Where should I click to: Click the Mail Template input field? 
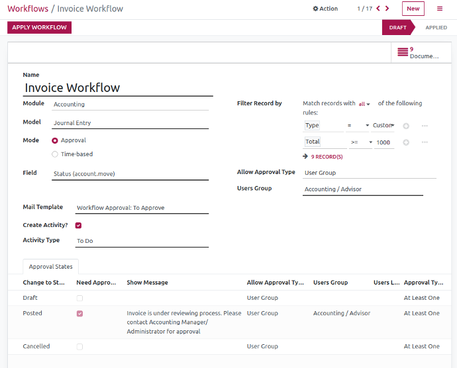tap(142, 208)
